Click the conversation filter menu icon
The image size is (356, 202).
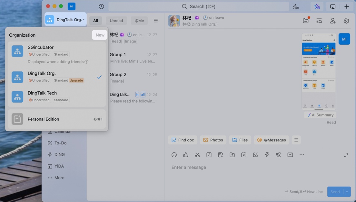click(156, 21)
